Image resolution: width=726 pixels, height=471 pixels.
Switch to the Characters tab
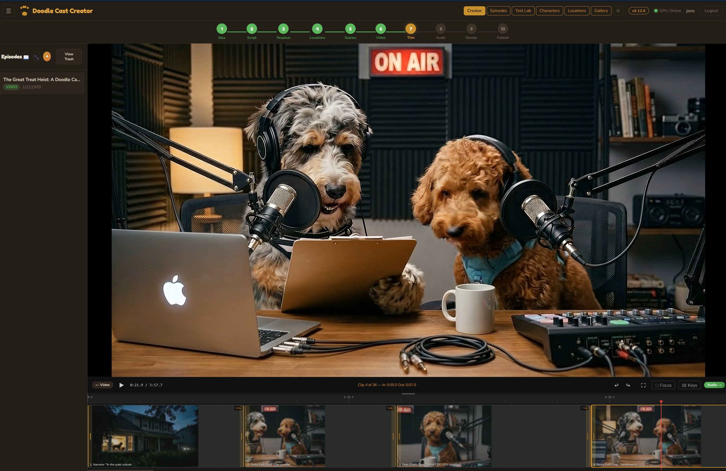click(x=549, y=10)
